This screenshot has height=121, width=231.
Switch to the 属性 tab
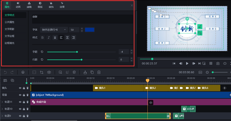click(x=7, y=5)
